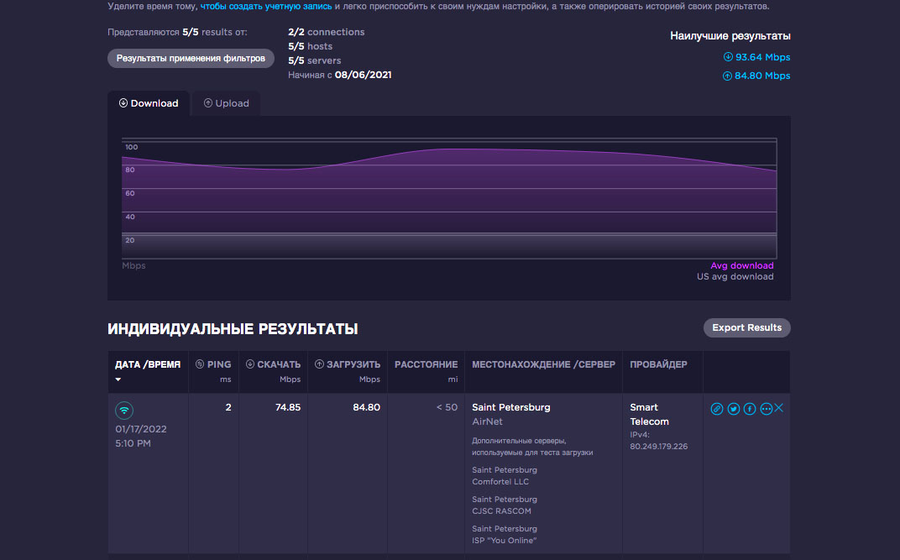Copy result link via chain icon
The width and height of the screenshot is (900, 560).
coord(717,409)
